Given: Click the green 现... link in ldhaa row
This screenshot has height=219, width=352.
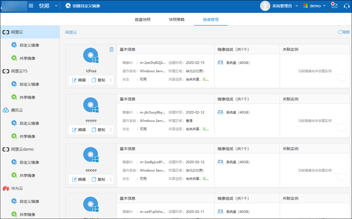Looking at the screenshot, I should [206, 79].
